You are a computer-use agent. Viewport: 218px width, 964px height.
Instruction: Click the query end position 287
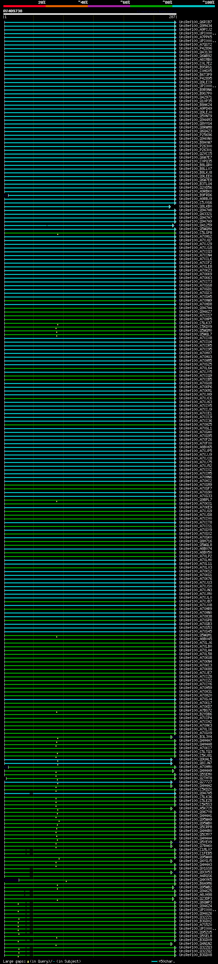point(172,17)
